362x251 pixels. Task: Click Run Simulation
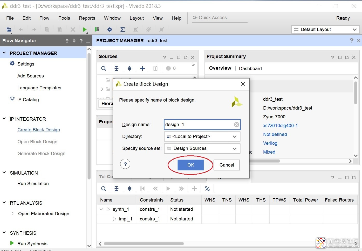(x=33, y=184)
